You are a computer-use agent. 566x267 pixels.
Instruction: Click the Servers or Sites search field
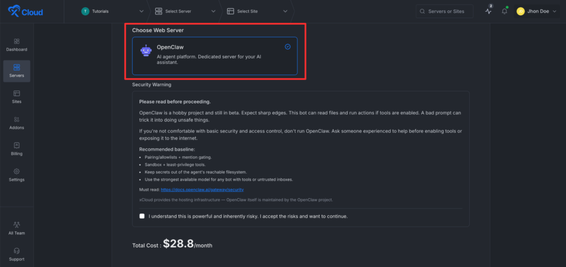click(444, 11)
